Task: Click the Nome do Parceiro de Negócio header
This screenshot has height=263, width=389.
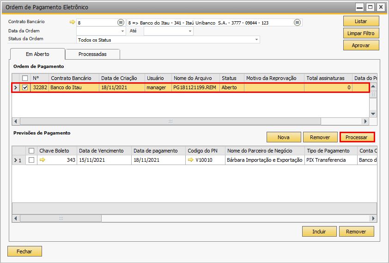Action: [265, 151]
